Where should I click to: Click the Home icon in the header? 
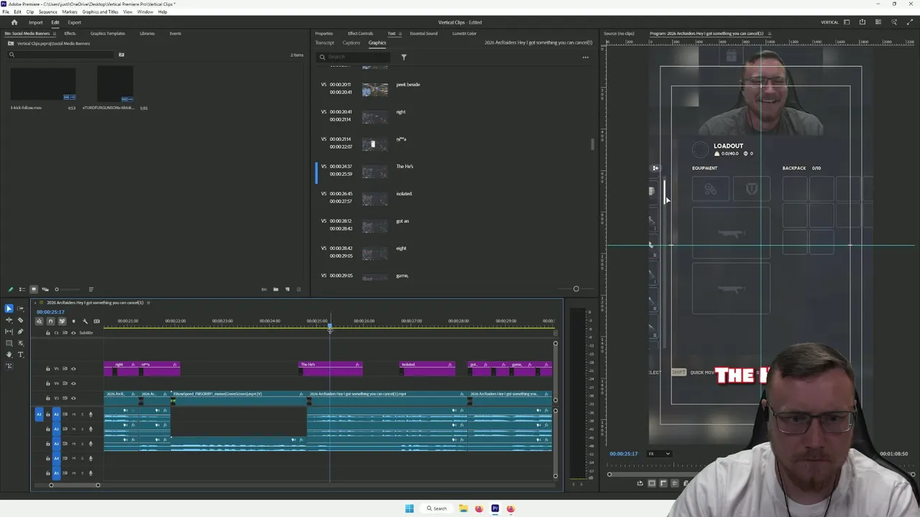point(14,22)
